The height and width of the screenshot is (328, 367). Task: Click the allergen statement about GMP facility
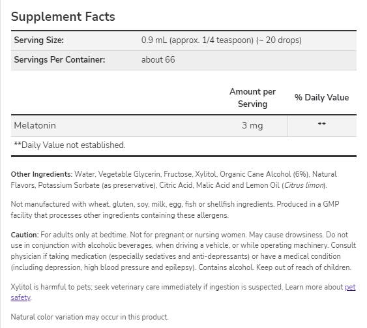pos(175,209)
